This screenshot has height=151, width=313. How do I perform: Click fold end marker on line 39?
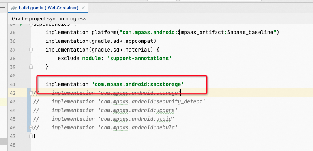click(x=31, y=67)
